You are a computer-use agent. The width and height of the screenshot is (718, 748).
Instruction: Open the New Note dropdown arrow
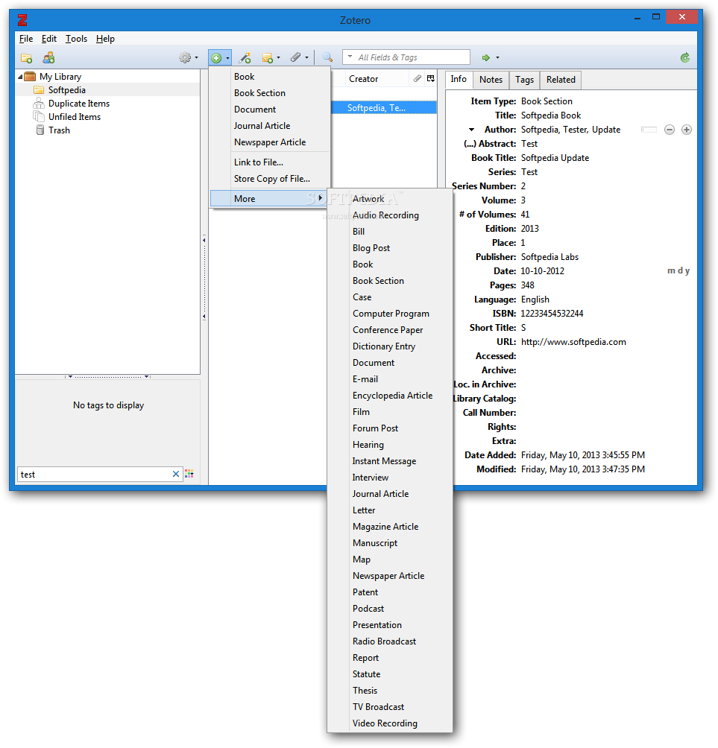278,58
